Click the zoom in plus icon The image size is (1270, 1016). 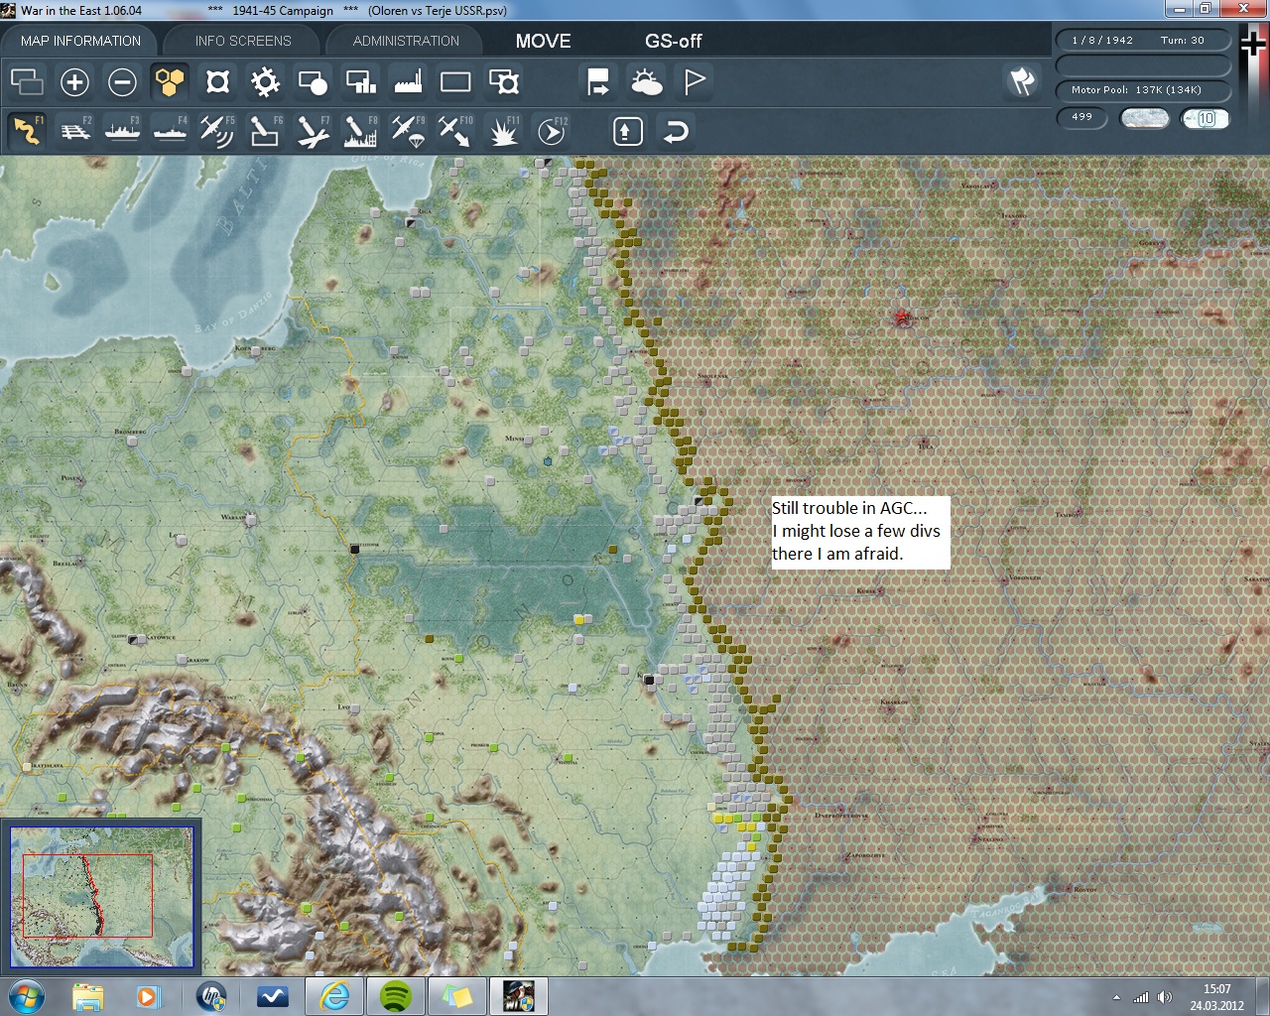[74, 82]
